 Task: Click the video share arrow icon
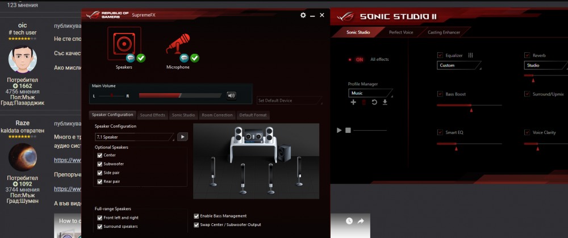click(x=361, y=220)
